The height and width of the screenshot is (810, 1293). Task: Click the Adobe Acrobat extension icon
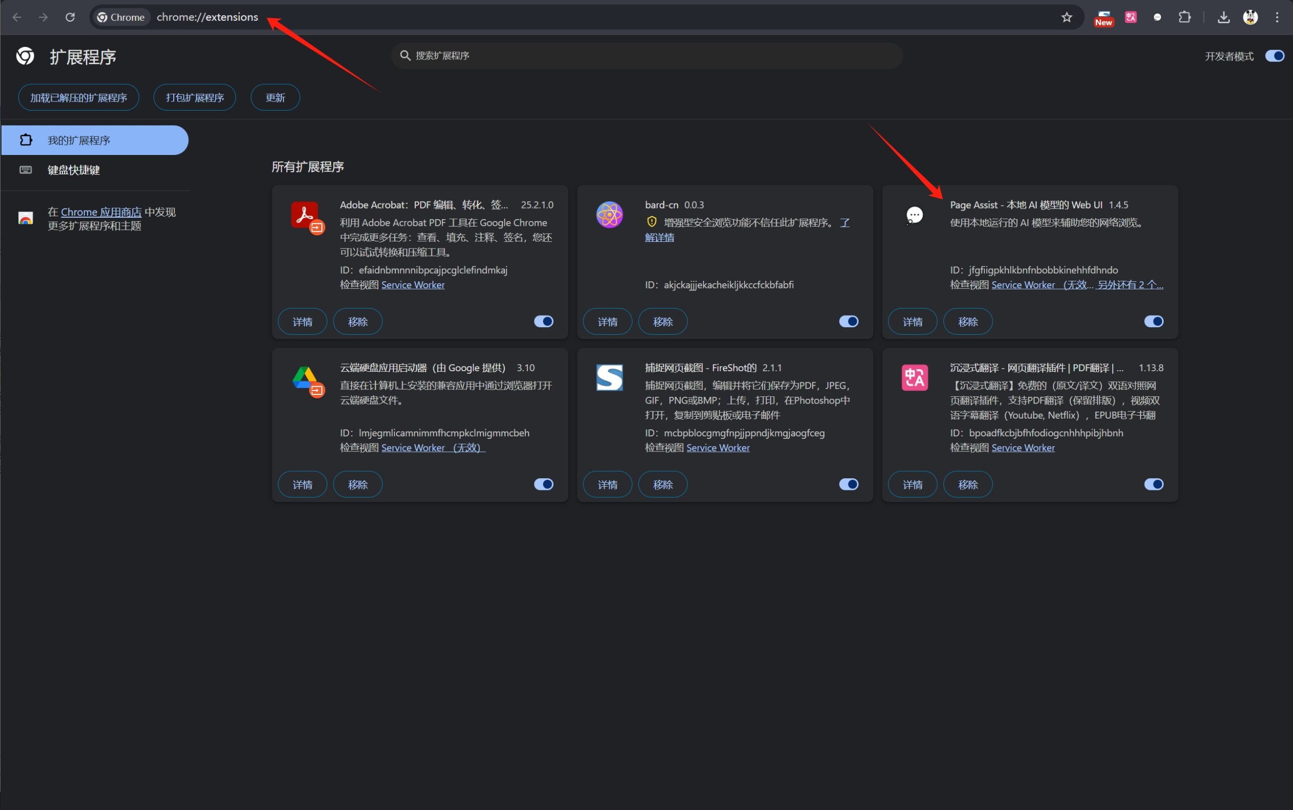pyautogui.click(x=307, y=217)
